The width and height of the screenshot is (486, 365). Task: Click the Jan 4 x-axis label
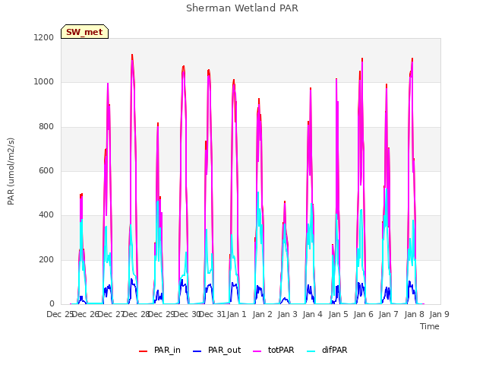(x=312, y=314)
